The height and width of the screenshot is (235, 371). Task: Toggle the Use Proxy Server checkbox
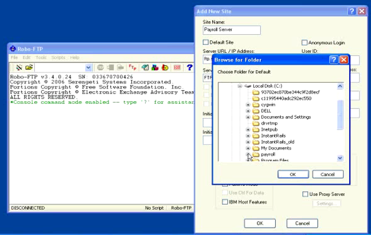305,194
